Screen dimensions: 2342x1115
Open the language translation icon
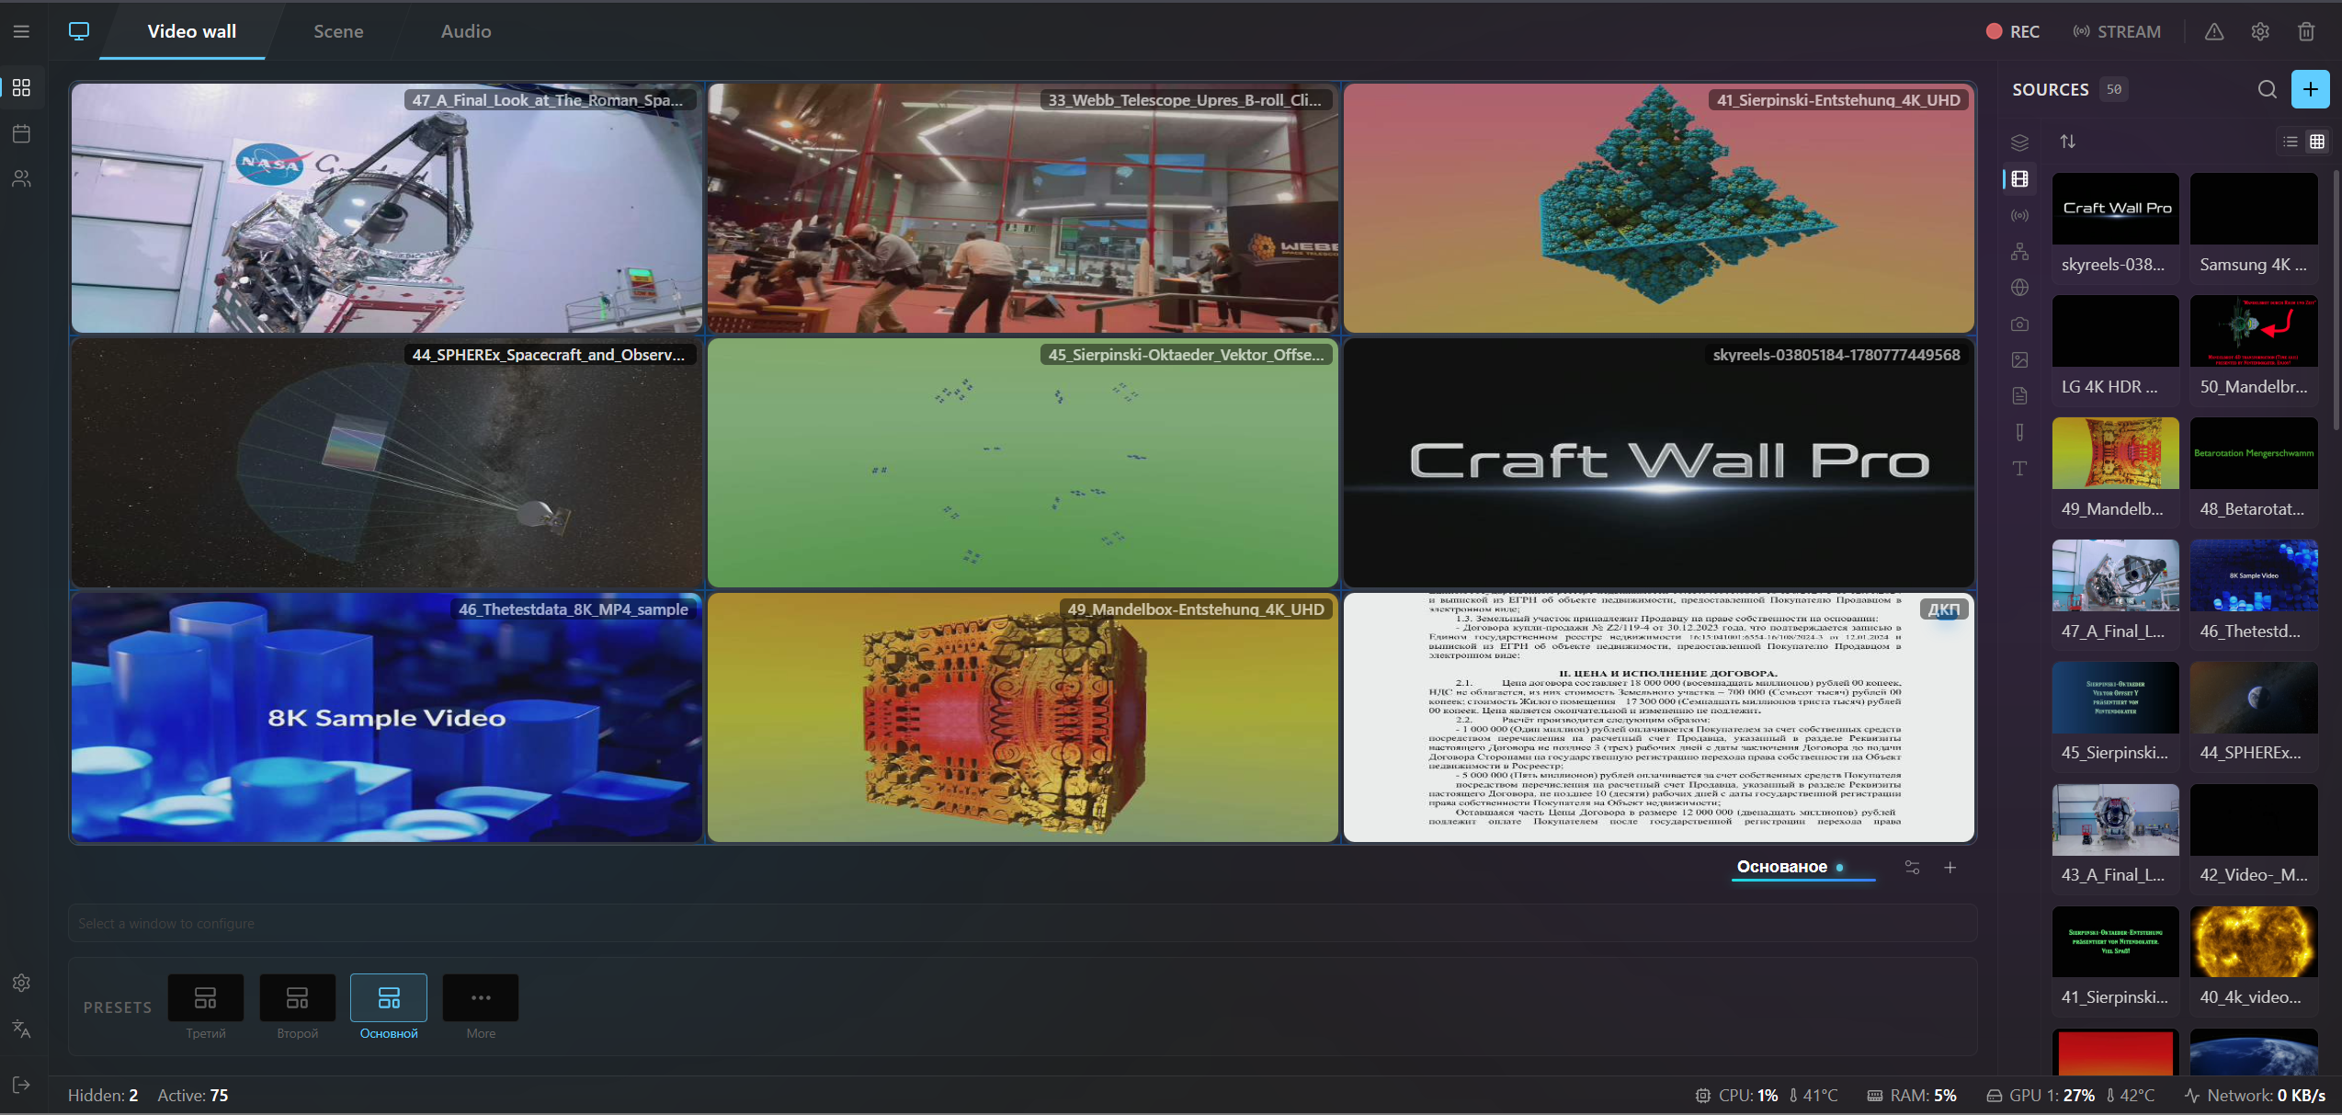(21, 1029)
